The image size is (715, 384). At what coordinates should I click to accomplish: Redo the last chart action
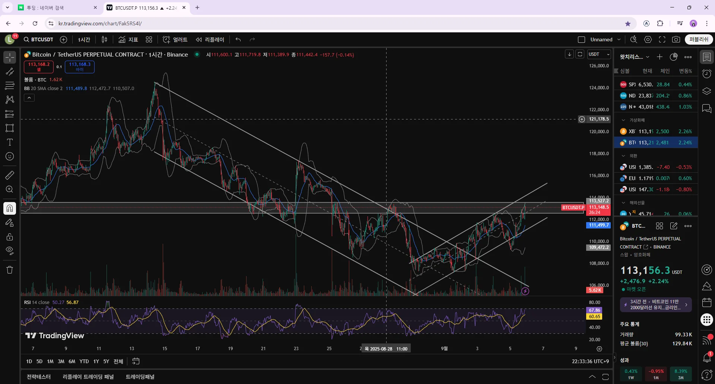click(x=252, y=39)
